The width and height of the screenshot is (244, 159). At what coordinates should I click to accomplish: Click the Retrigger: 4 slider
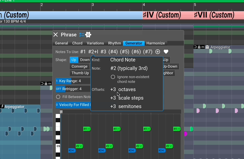pyautogui.click(x=73, y=89)
